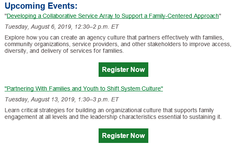The height and width of the screenshot is (150, 244).
Task: Select the Family-Centered Approach part of the first link
Action: (183, 16)
